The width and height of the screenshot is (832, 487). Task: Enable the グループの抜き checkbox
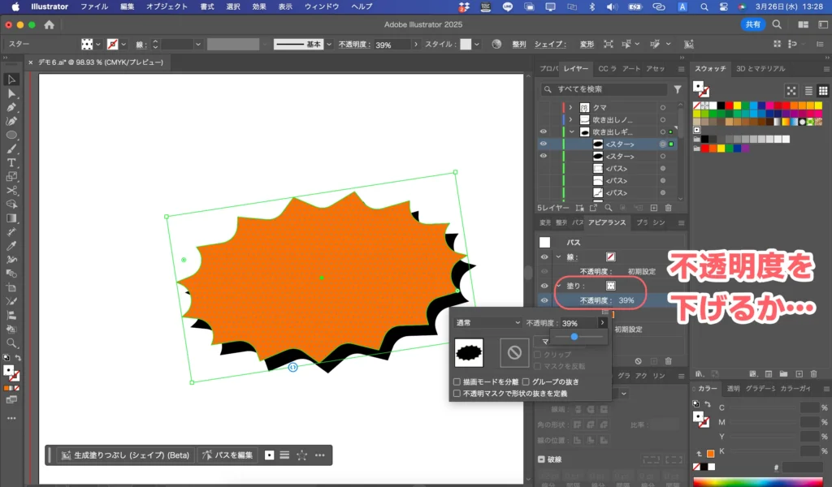(x=526, y=381)
